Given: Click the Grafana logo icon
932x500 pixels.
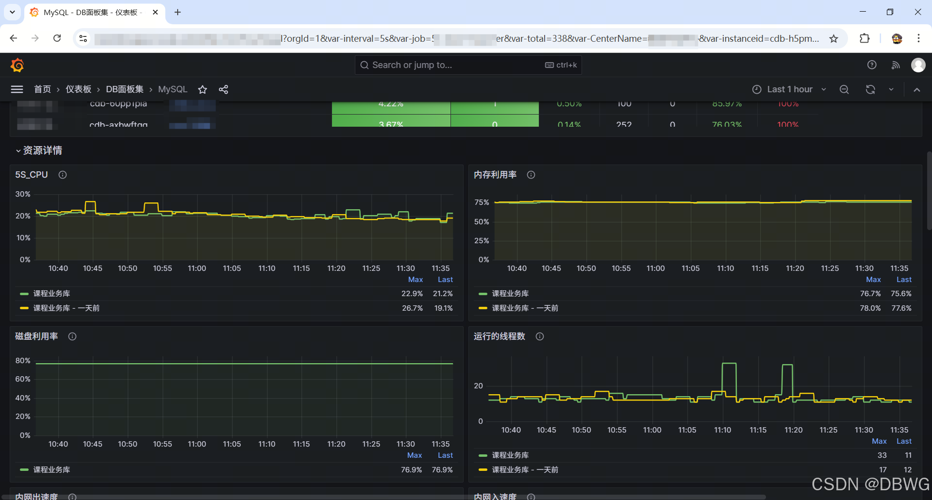Looking at the screenshot, I should 17,65.
